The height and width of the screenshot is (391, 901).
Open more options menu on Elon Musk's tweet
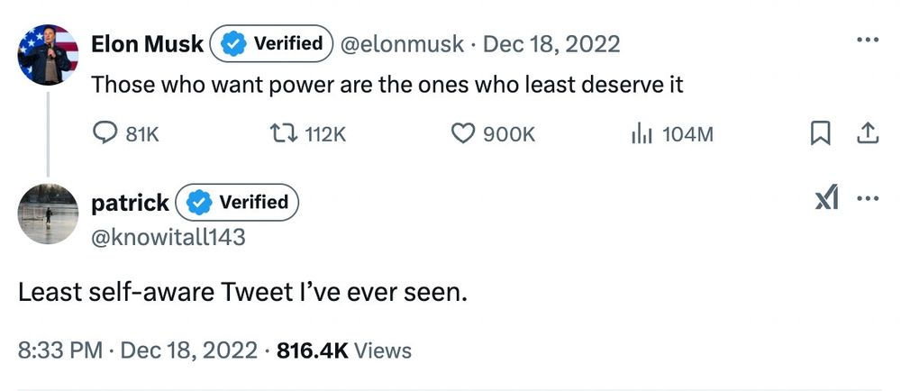867,41
